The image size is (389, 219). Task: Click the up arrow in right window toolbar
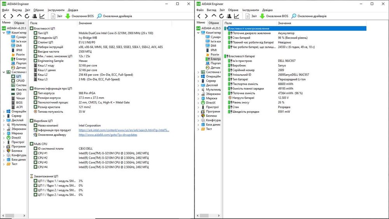pyautogui.click(x=214, y=16)
